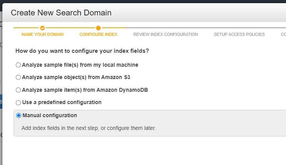Click the 'Use a predefined configuration' label text

pyautogui.click(x=62, y=102)
